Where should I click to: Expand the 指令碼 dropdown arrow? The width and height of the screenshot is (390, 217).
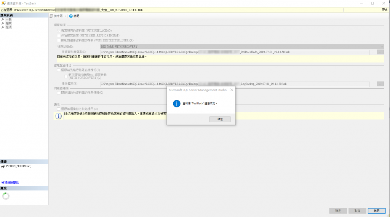pos(66,16)
